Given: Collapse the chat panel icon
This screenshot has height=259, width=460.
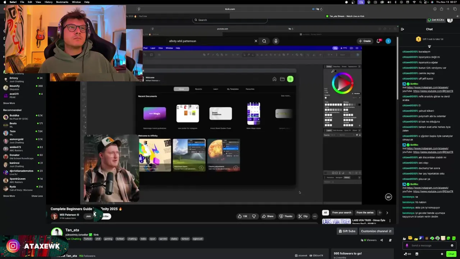Looking at the screenshot, I should click(402, 29).
